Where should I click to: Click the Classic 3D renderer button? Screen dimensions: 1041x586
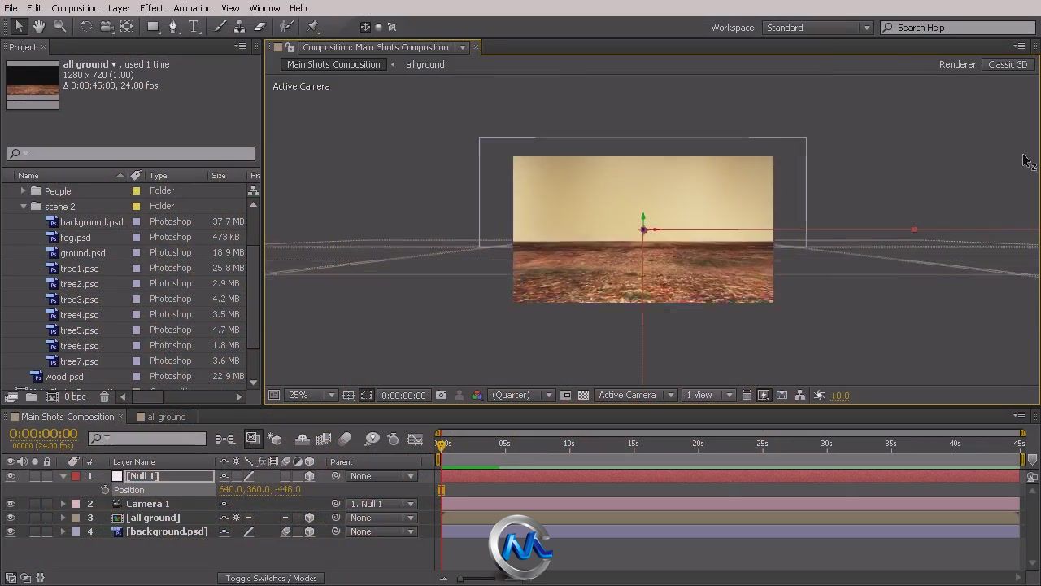tap(1008, 64)
